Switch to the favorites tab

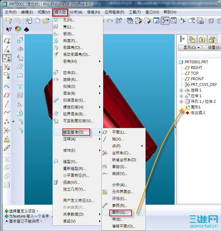pyautogui.click(x=202, y=39)
